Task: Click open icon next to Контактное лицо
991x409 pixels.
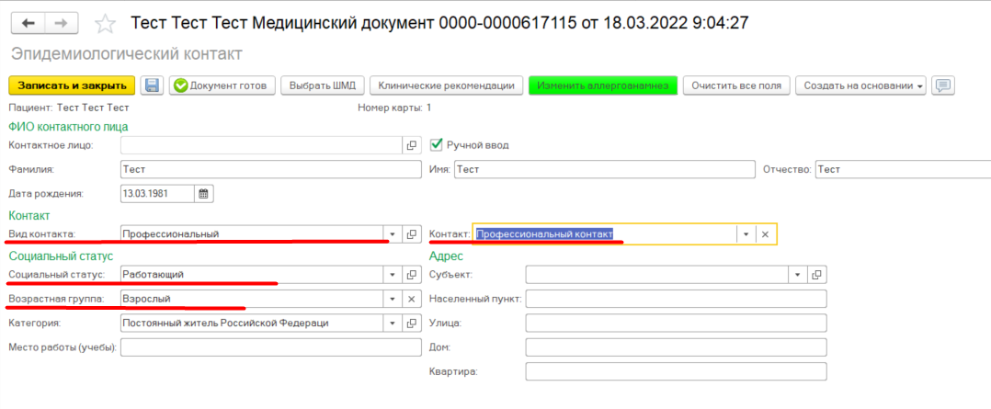Action: (412, 145)
